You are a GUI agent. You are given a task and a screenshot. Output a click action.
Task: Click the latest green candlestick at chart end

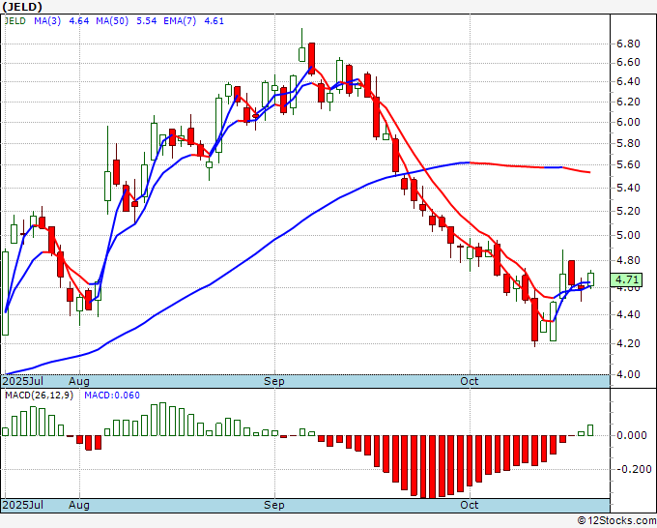click(590, 279)
